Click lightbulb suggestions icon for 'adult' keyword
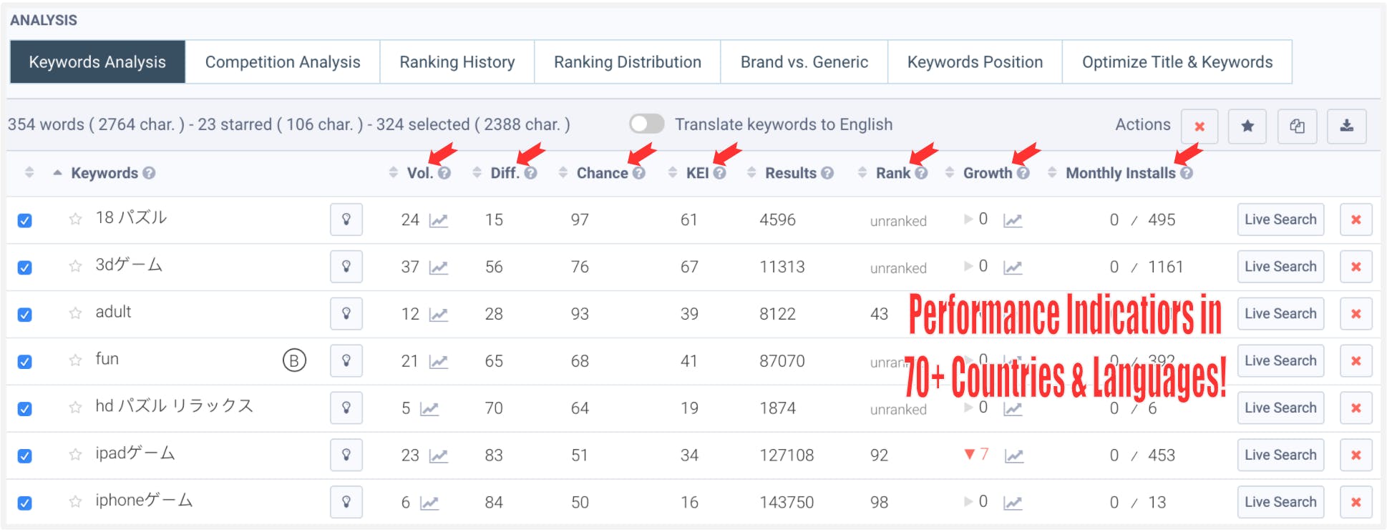This screenshot has height=532, width=1387. [x=346, y=314]
